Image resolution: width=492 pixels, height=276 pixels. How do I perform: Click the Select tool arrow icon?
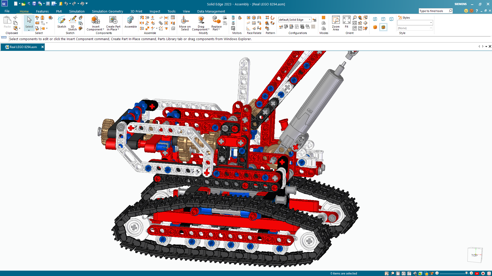click(x=29, y=20)
